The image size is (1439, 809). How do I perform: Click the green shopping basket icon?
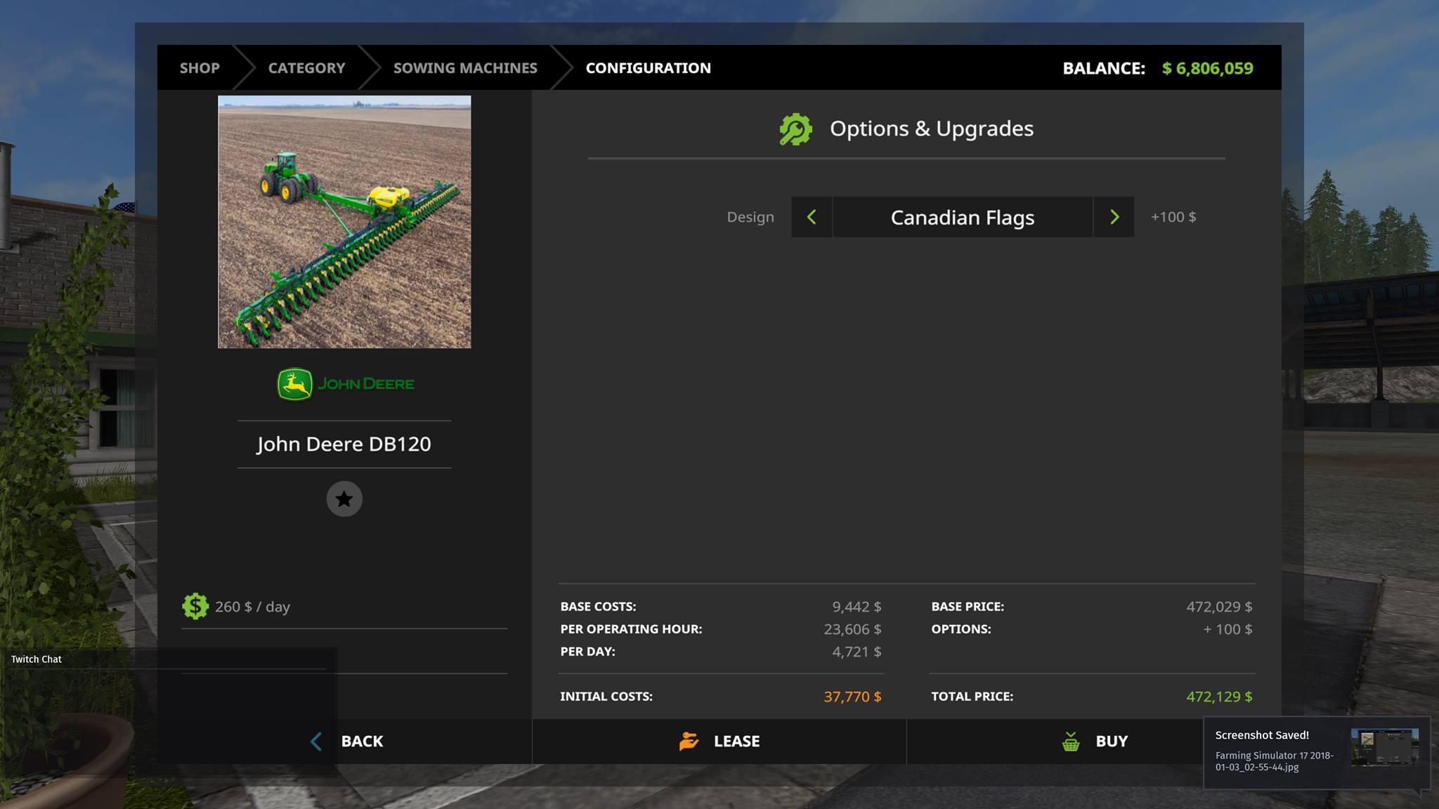pos(1071,742)
